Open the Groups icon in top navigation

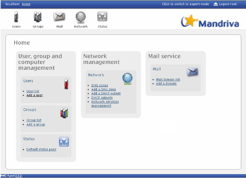coord(38,17)
